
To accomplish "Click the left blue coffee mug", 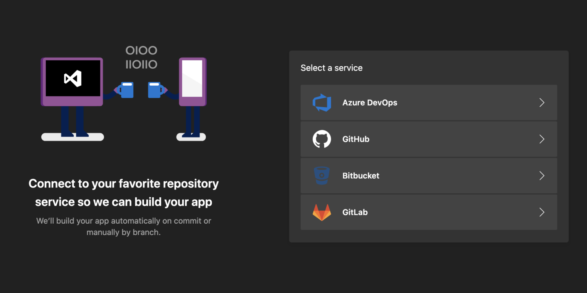I will (x=127, y=90).
